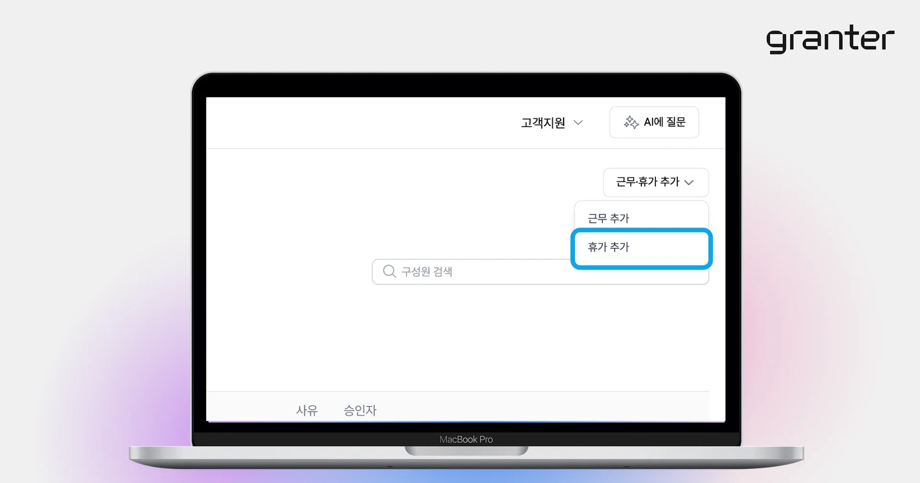Click the 사유 column header
The width and height of the screenshot is (920, 483).
[x=307, y=411]
